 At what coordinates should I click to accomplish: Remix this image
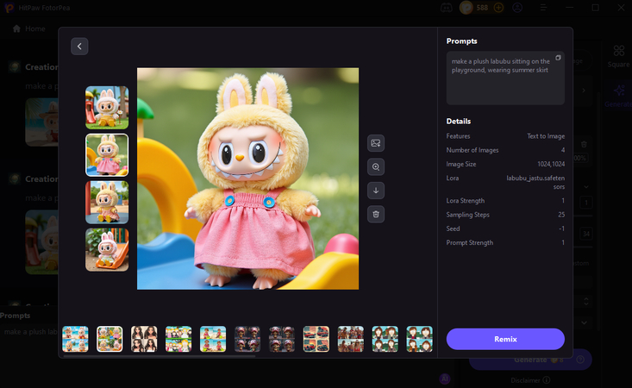click(x=505, y=339)
